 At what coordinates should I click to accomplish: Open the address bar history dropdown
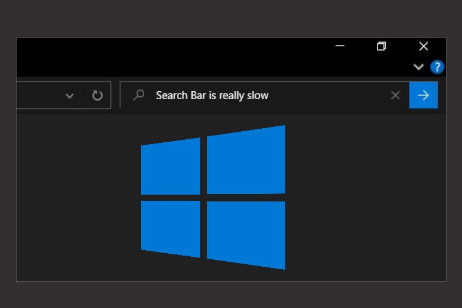(x=70, y=96)
